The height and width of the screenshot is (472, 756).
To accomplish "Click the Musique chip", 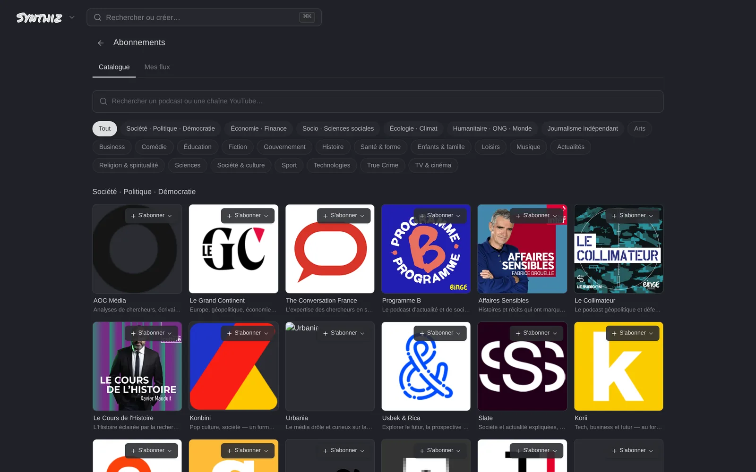I will click(x=528, y=147).
